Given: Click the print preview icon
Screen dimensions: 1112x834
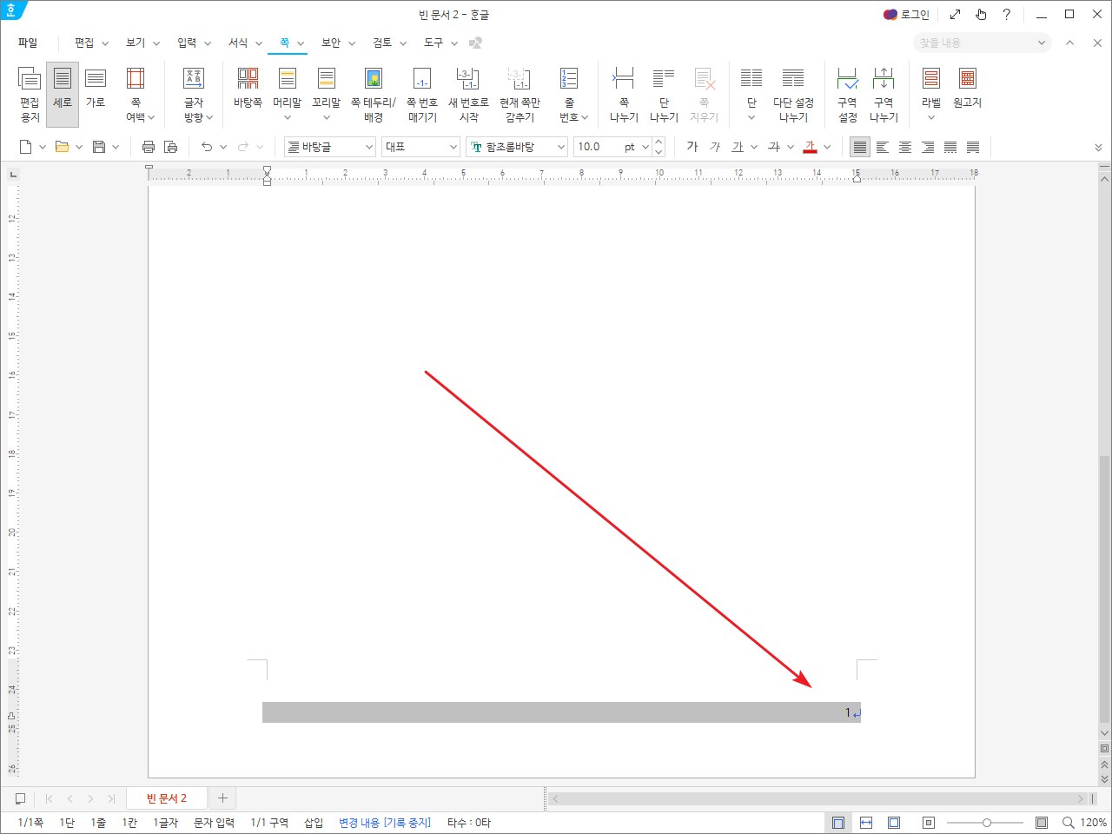Looking at the screenshot, I should coord(171,147).
